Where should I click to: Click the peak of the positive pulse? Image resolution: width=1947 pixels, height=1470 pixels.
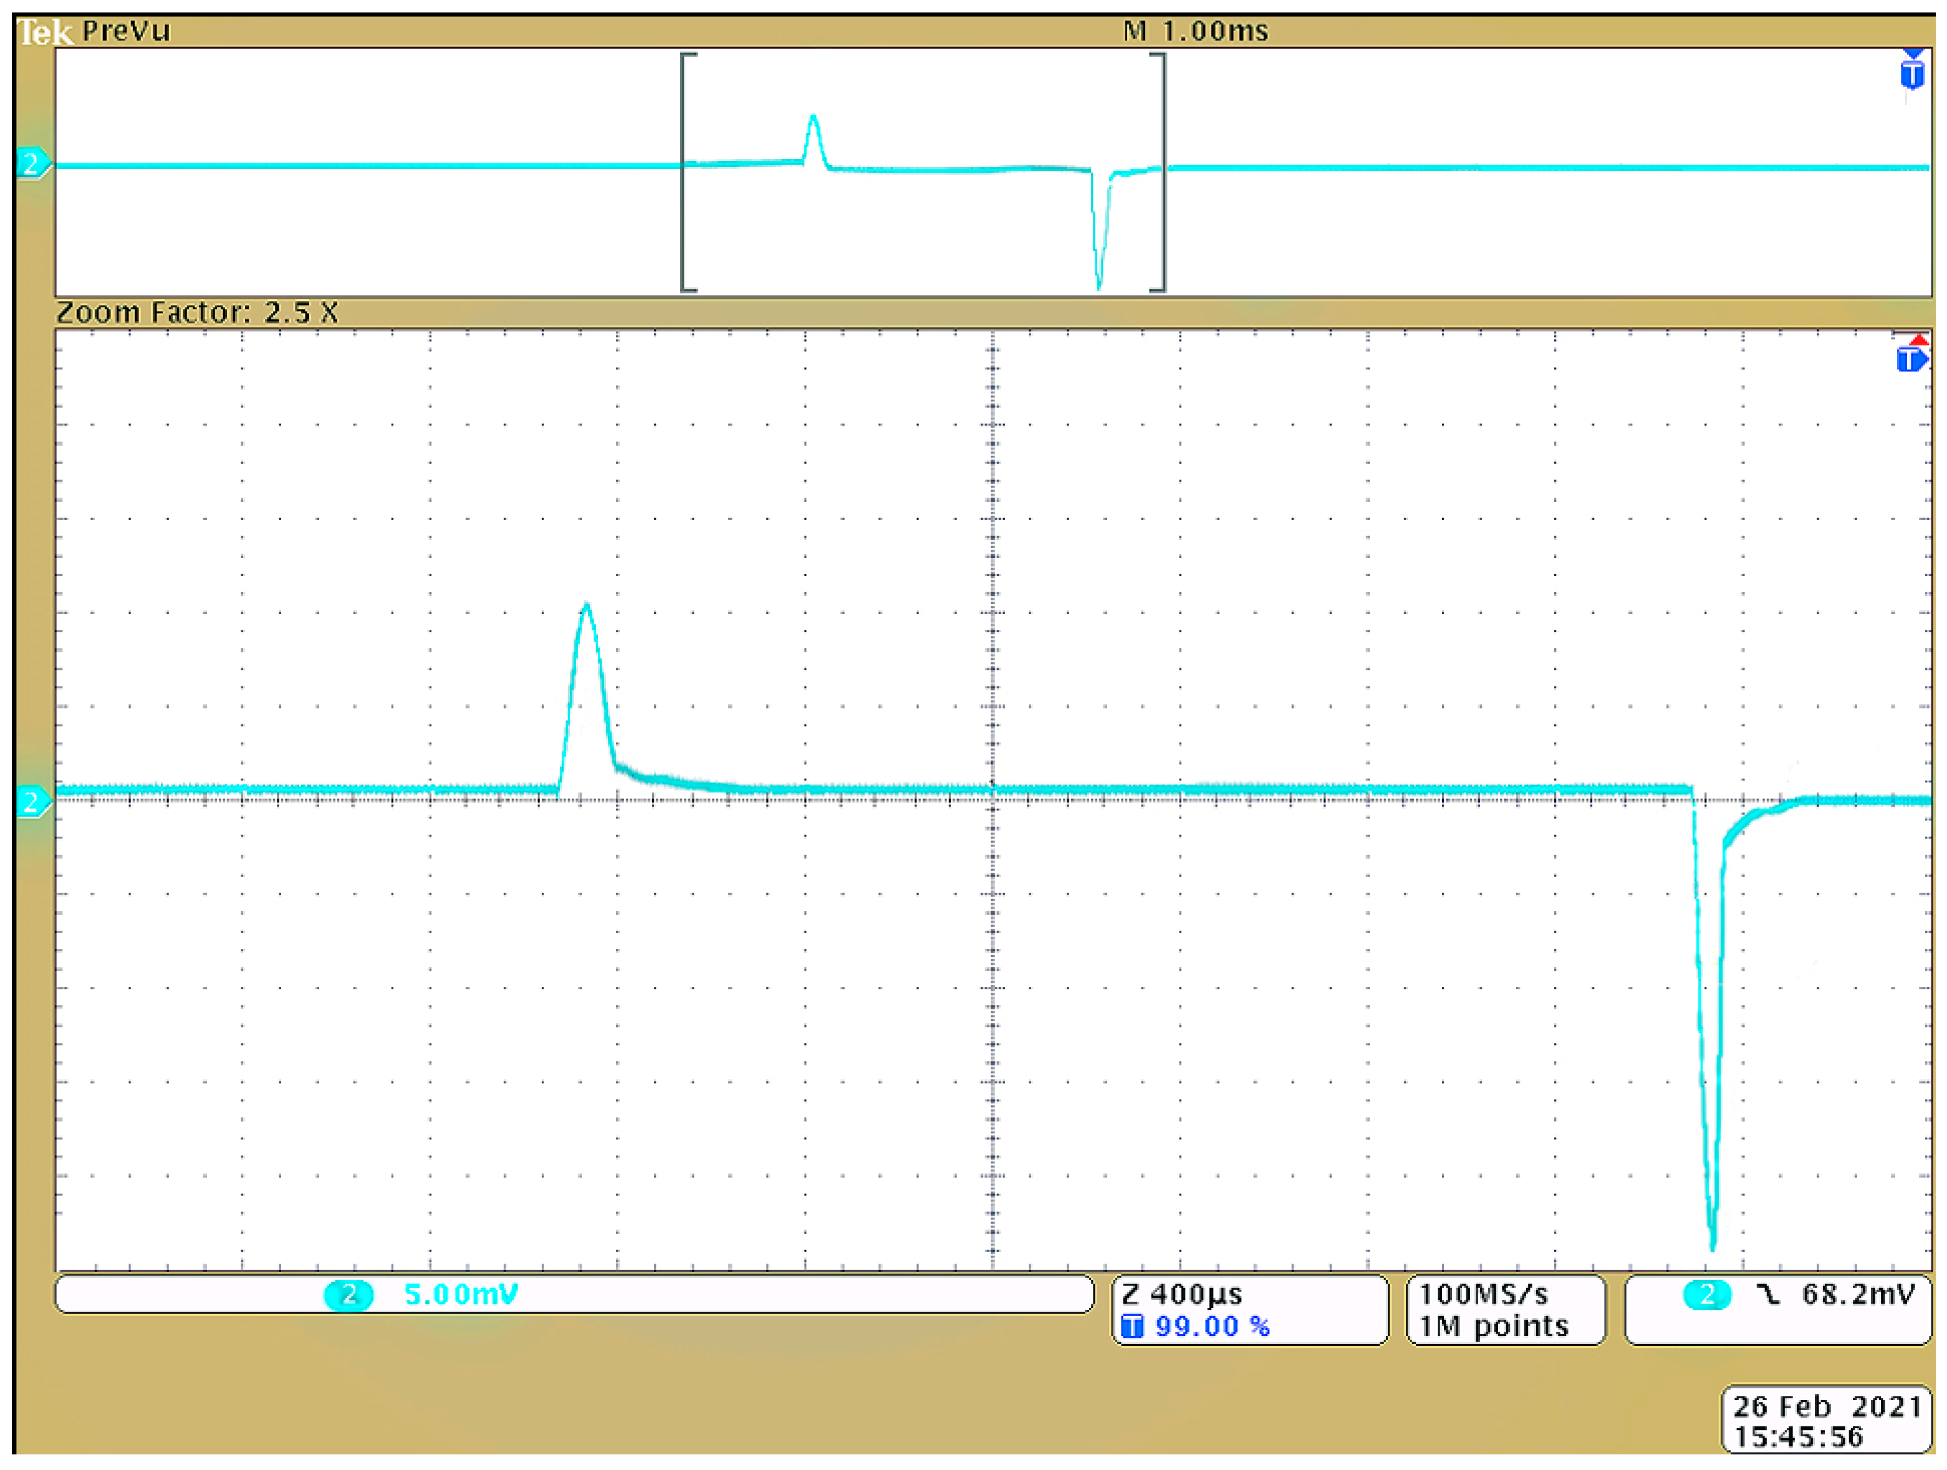[586, 605]
